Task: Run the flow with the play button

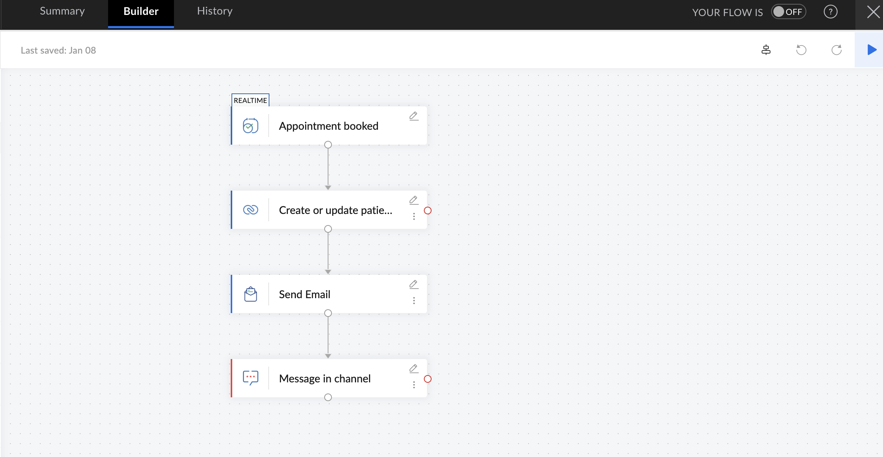Action: click(872, 50)
